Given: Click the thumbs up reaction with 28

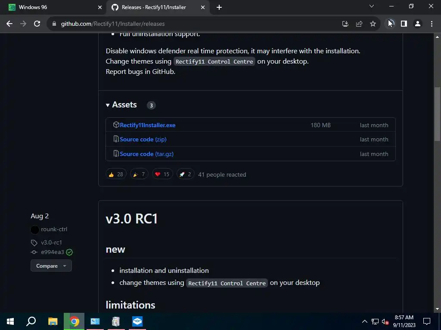Looking at the screenshot, I should [x=116, y=174].
